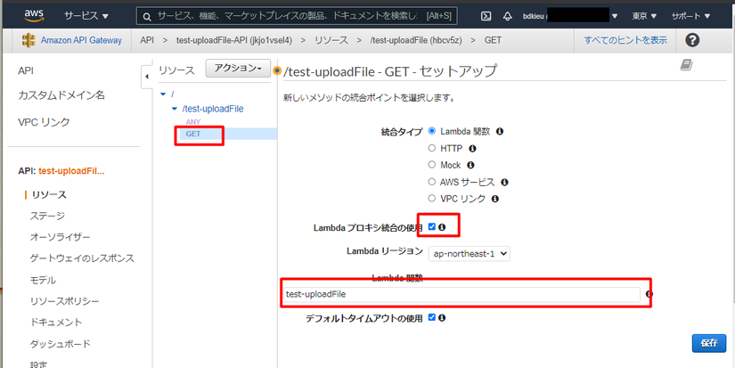Open the CloudShell terminal icon

coord(486,16)
